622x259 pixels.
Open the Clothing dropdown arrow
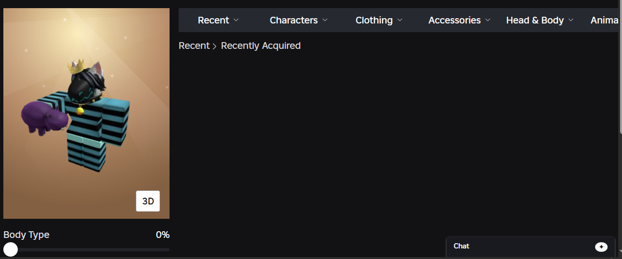[400, 20]
